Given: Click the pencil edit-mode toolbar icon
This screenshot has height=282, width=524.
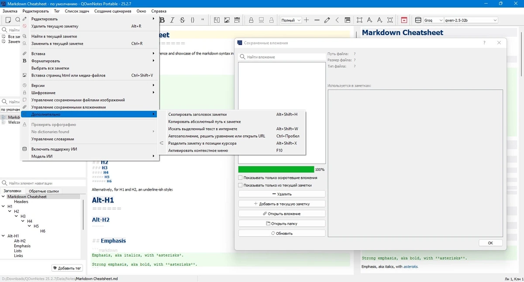Looking at the screenshot, I should pyautogui.click(x=327, y=20).
